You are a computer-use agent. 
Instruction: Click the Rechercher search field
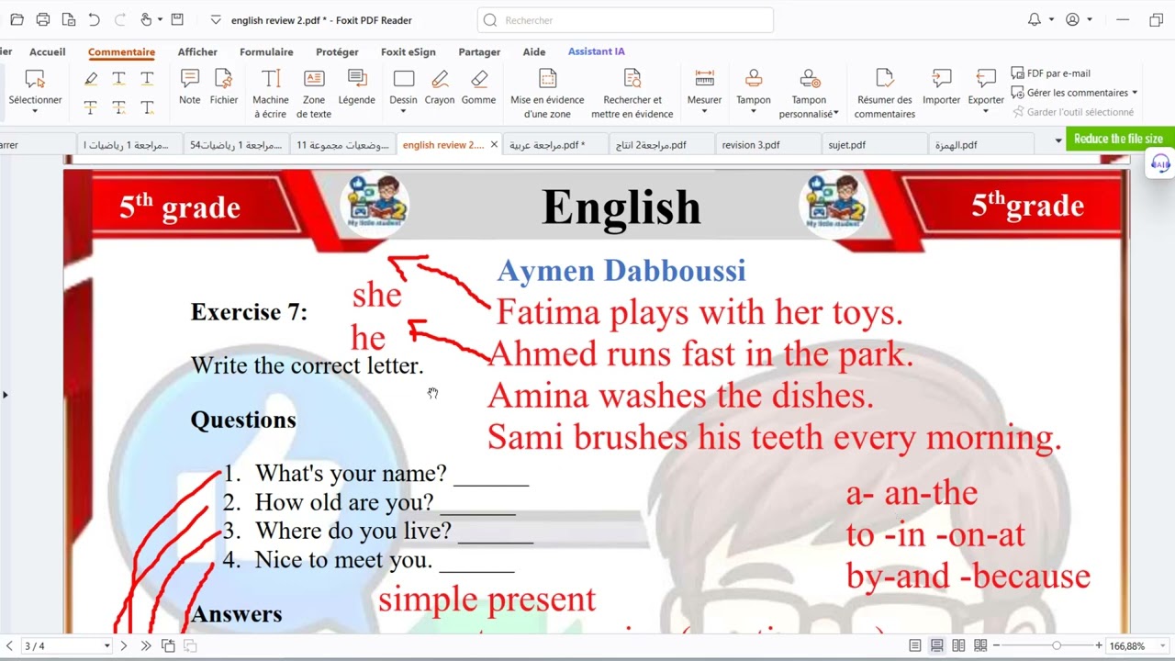pyautogui.click(x=625, y=20)
